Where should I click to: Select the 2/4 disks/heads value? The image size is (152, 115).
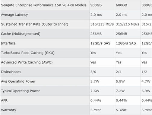119,72
